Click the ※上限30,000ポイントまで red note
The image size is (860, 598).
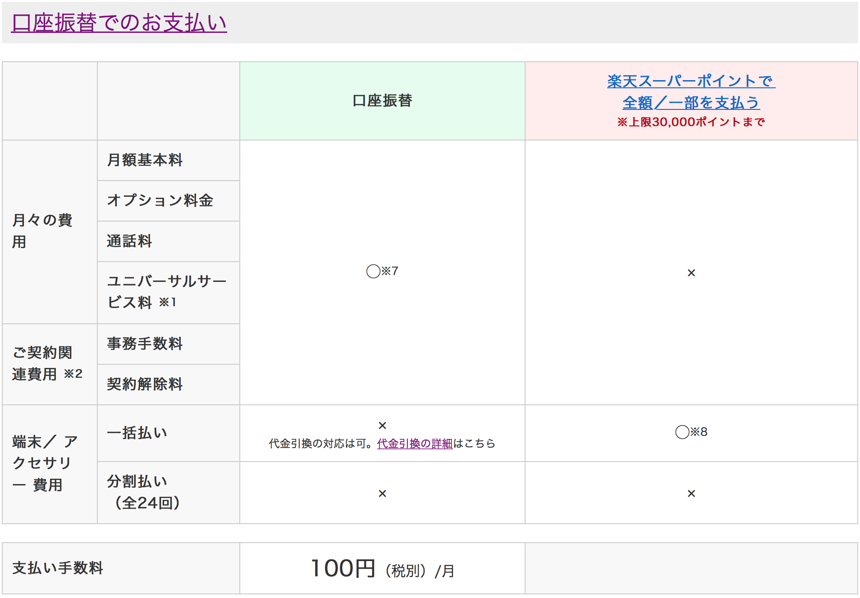tap(691, 122)
